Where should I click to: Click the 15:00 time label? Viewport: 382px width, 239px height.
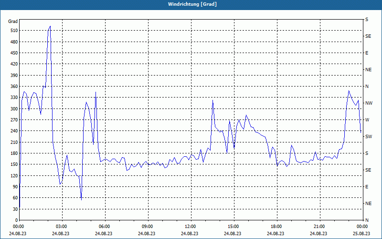pos(233,227)
